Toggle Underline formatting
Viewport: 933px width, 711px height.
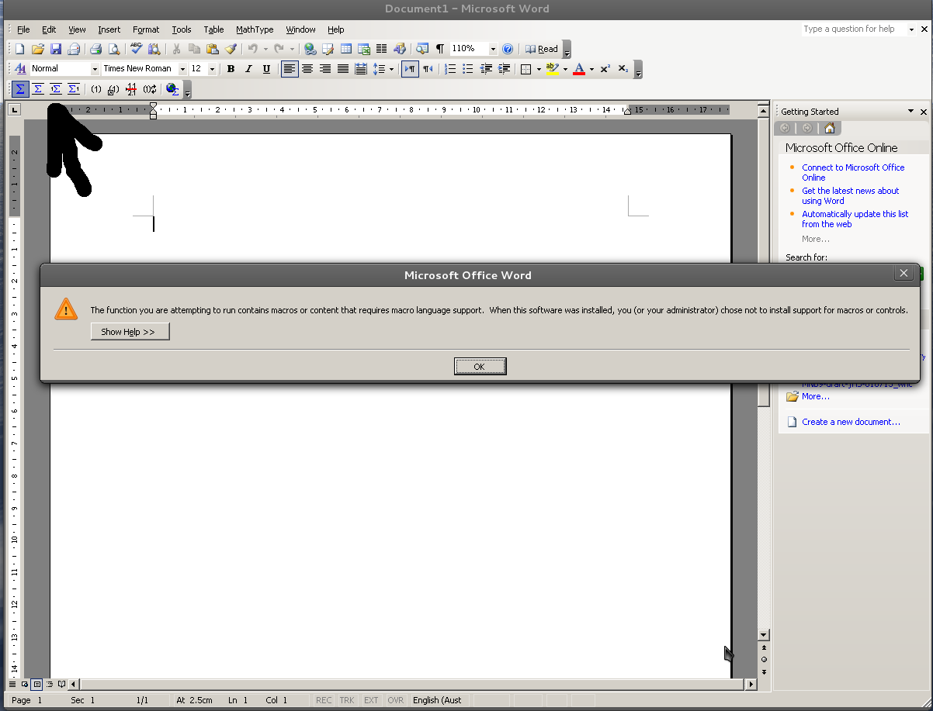click(266, 69)
